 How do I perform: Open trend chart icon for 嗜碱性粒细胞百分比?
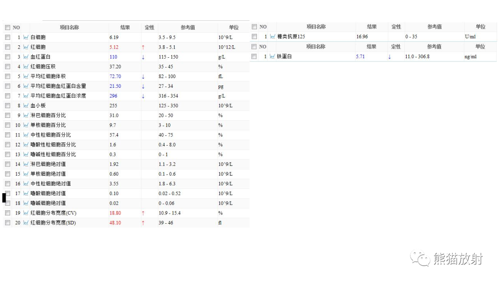click(x=26, y=154)
